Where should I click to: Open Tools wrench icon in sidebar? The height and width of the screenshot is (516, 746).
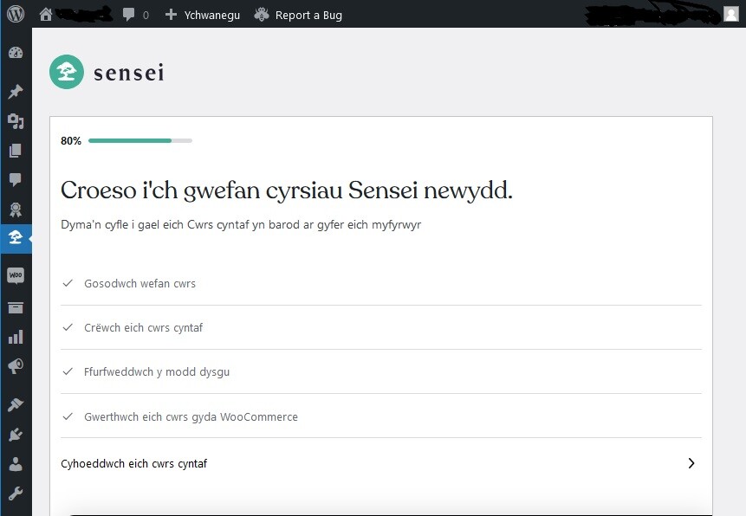16,493
